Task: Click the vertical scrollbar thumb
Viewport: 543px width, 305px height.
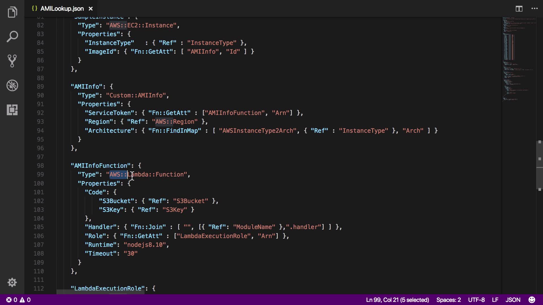Action: 539,165
